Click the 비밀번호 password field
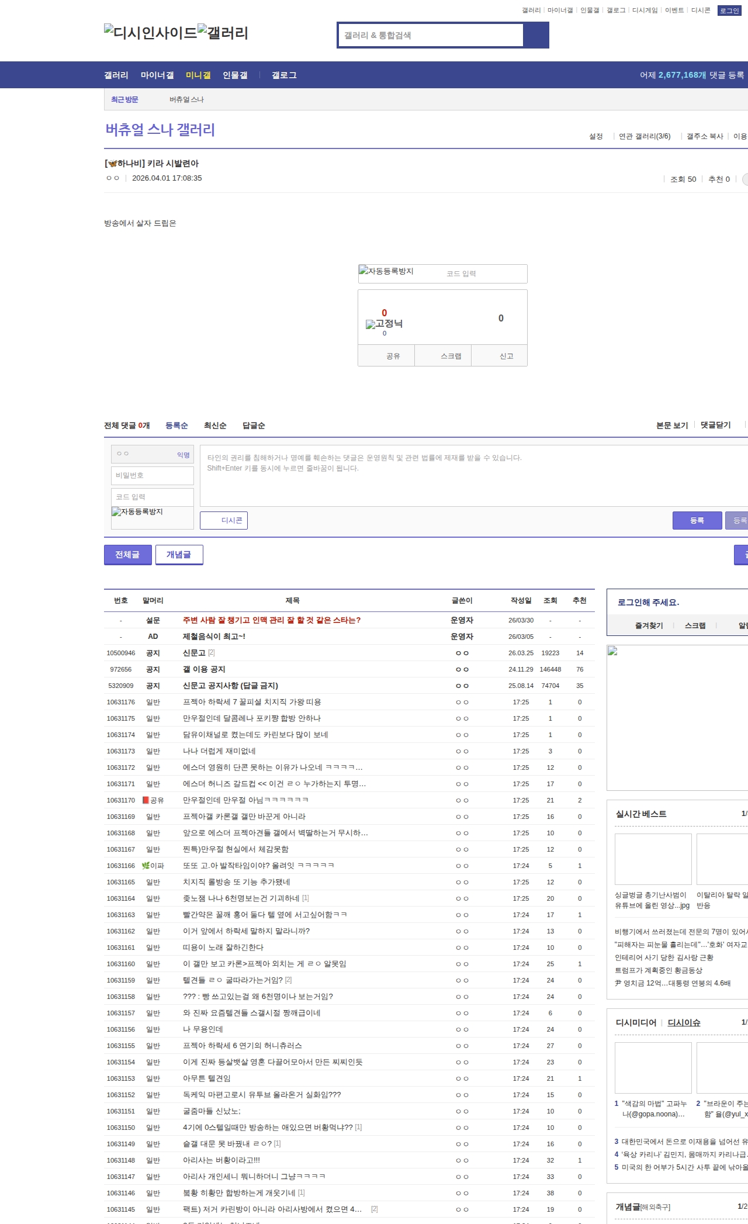This screenshot has height=1224, width=748. [153, 475]
